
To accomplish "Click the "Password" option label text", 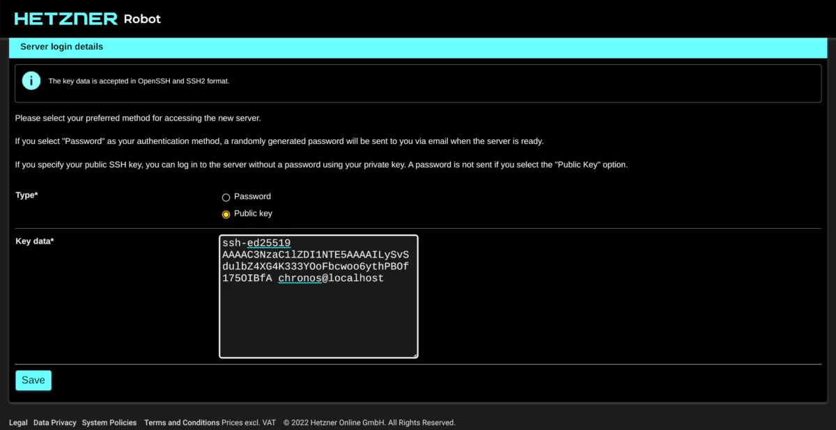I will pyautogui.click(x=252, y=197).
